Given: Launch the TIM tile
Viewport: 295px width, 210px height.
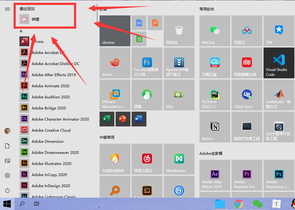Looking at the screenshot, I should point(279,31).
